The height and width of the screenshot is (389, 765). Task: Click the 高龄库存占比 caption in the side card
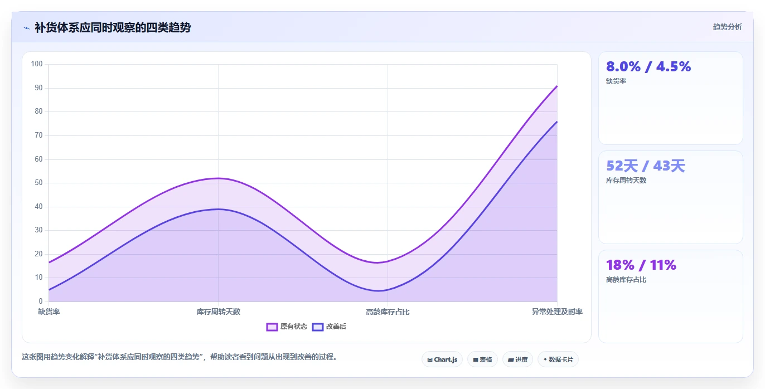pyautogui.click(x=626, y=280)
